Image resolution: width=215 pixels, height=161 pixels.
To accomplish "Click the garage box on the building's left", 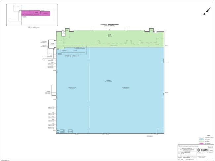I will (52, 44).
